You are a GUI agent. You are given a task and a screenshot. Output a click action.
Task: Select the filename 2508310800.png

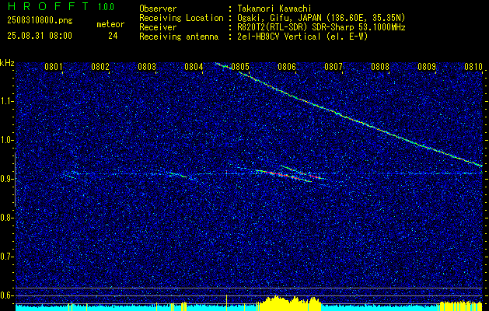click(x=40, y=21)
